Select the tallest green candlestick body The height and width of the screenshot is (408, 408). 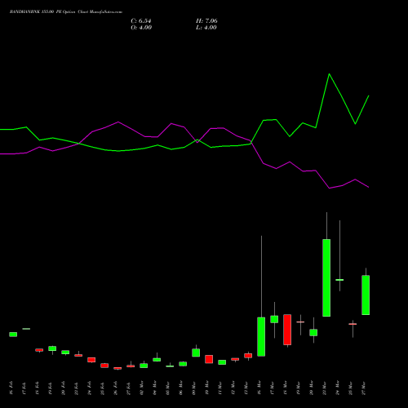[x=326, y=277]
